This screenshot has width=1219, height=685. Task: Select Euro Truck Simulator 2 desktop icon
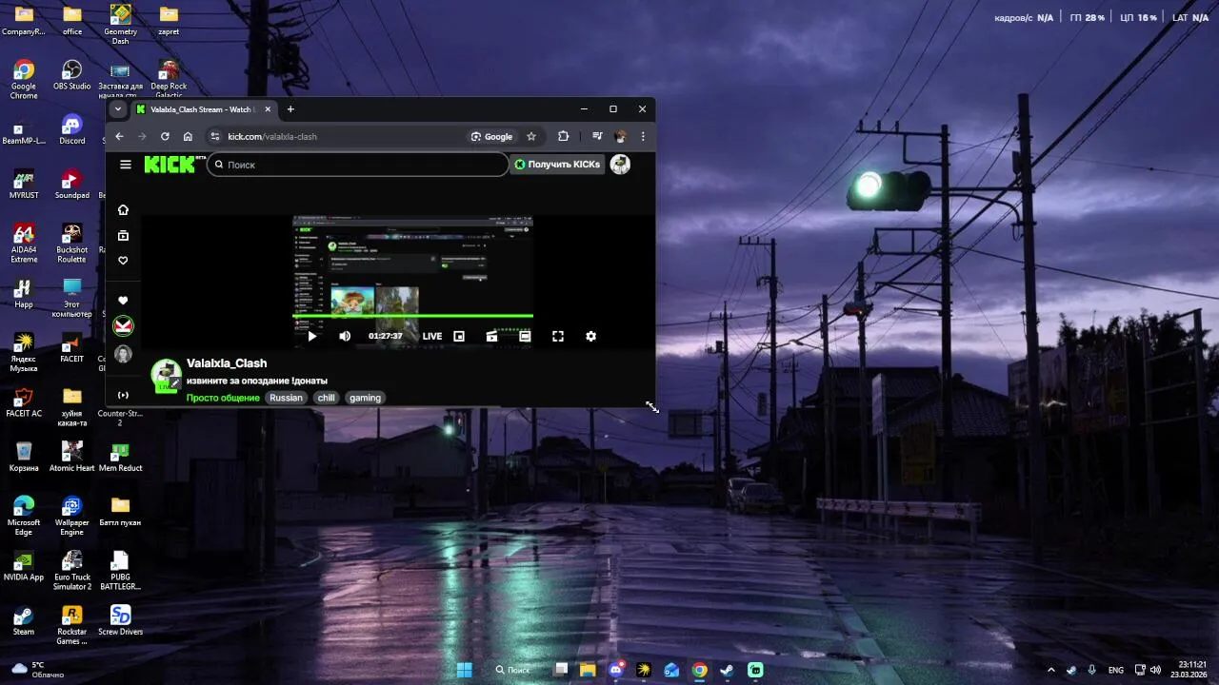point(72,570)
